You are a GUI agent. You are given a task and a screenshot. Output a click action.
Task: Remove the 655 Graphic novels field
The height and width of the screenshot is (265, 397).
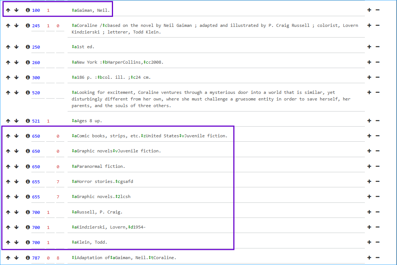tap(377, 197)
